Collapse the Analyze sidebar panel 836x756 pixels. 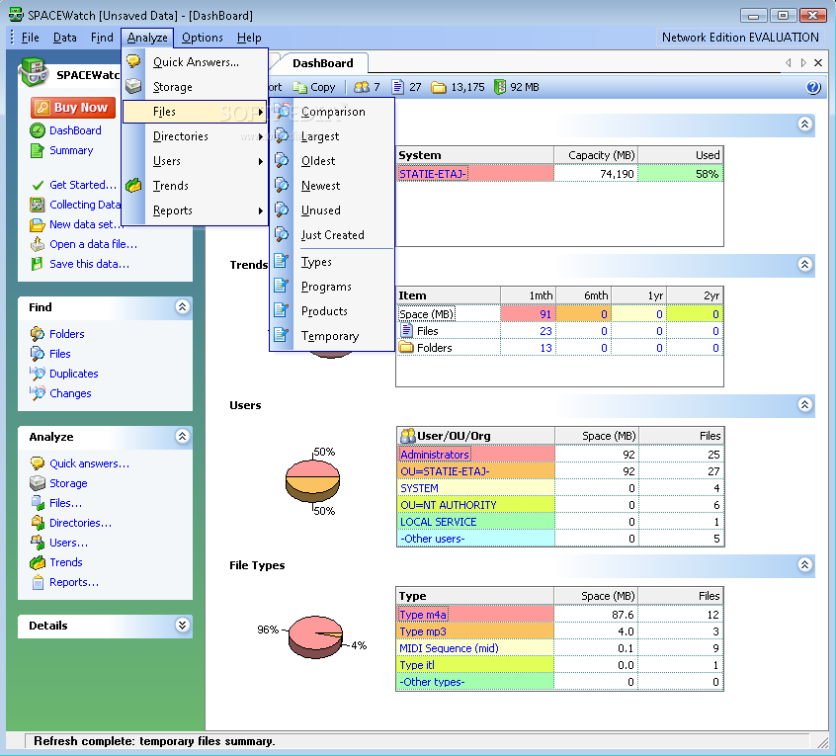point(183,437)
